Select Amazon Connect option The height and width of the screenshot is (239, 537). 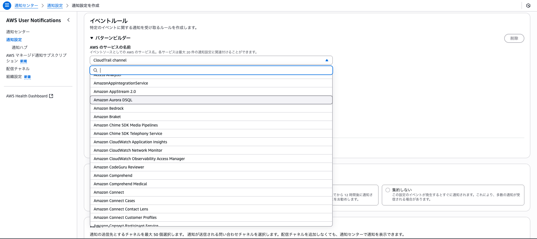pos(211,192)
